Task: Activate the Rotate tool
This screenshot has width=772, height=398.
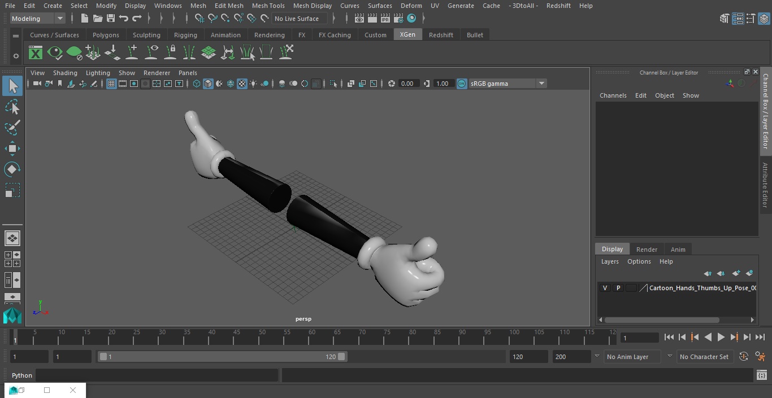Action: tap(12, 169)
